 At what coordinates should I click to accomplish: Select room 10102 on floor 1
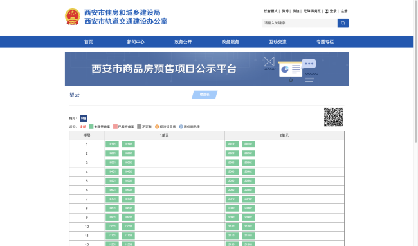pos(128,144)
